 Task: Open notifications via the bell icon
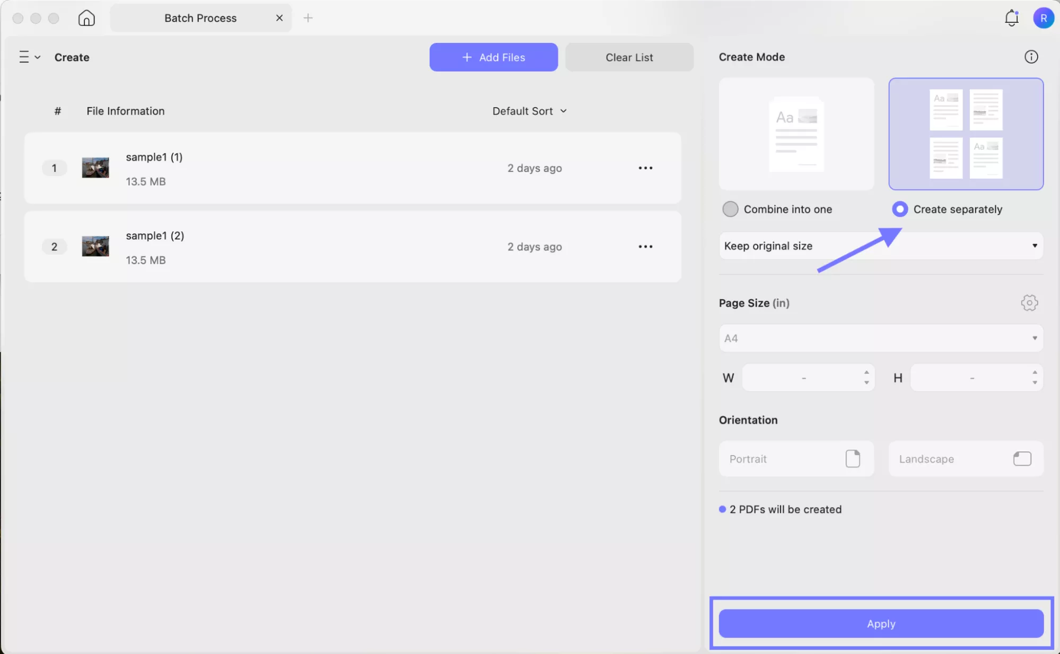pyautogui.click(x=1011, y=18)
